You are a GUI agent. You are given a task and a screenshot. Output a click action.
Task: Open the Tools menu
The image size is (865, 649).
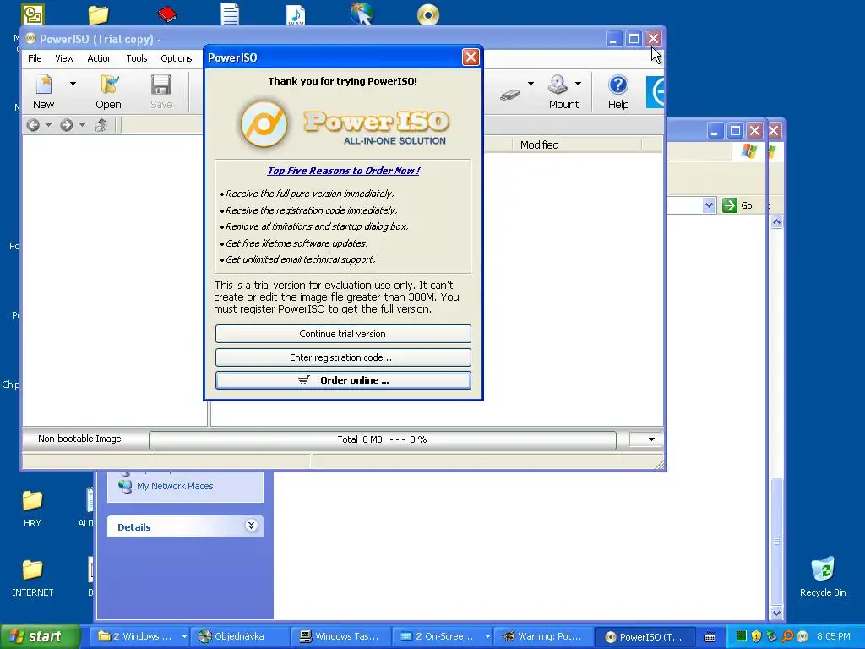point(137,58)
